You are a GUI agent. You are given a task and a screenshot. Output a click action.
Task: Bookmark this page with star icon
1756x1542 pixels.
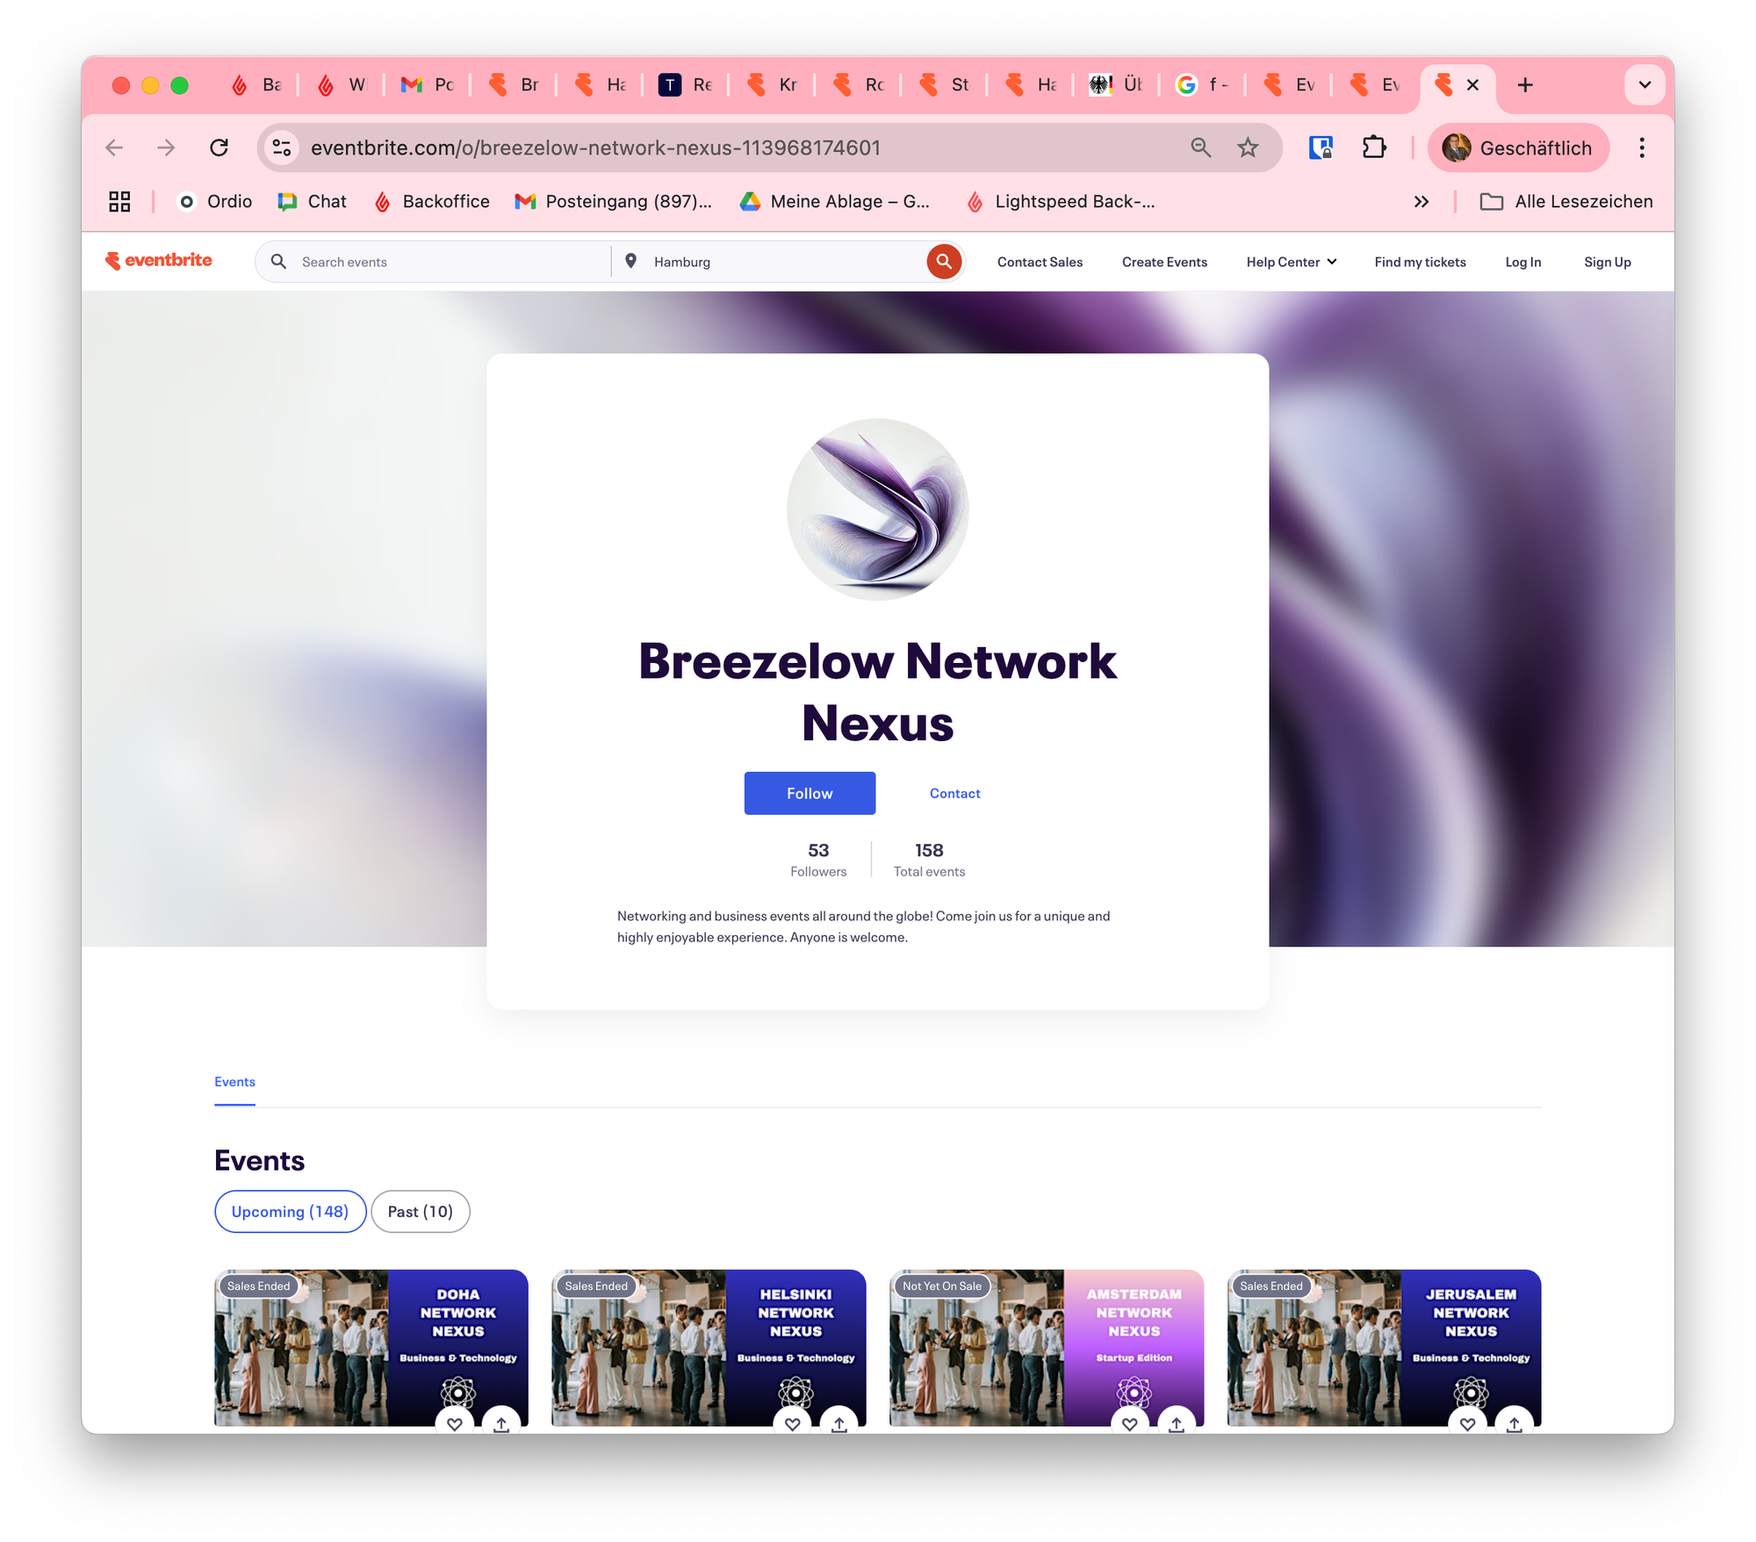pyautogui.click(x=1248, y=148)
